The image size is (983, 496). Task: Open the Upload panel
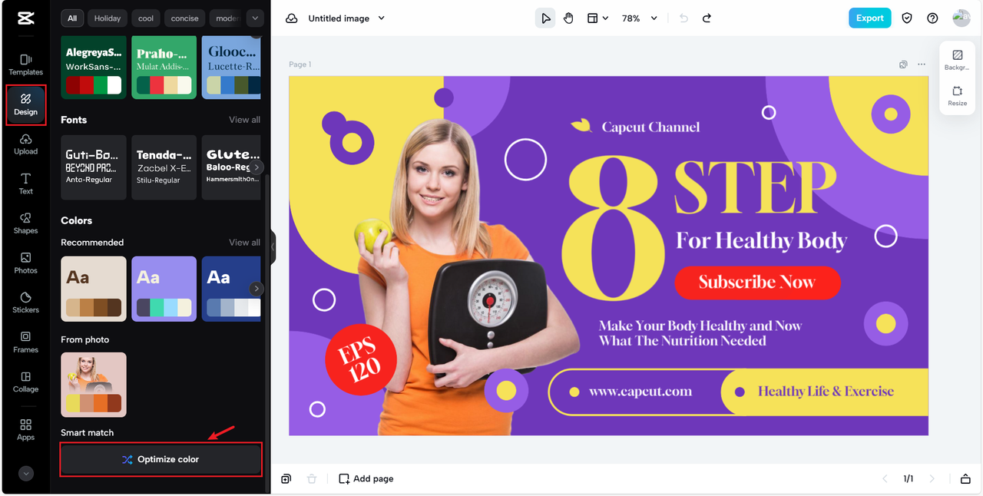coord(25,144)
